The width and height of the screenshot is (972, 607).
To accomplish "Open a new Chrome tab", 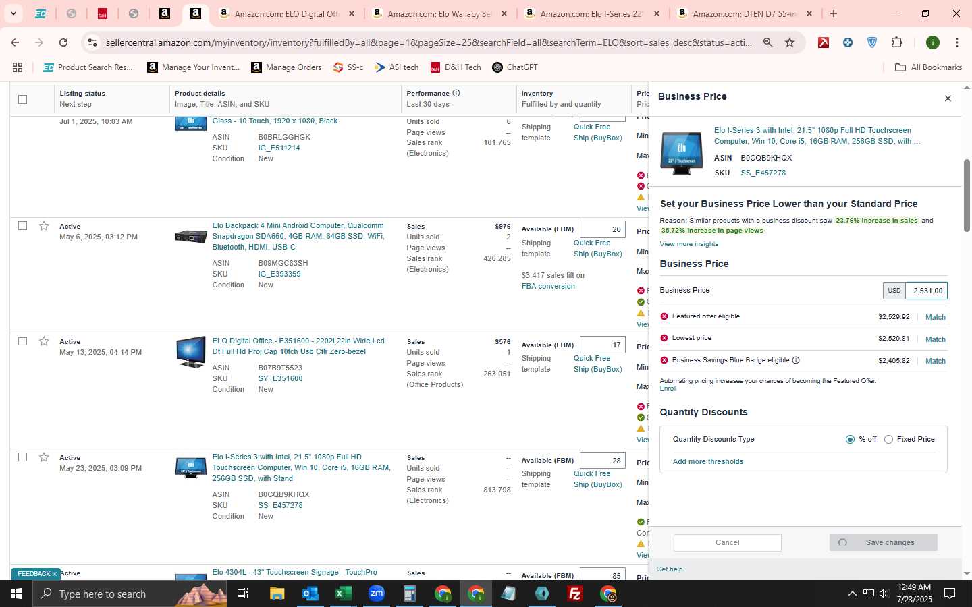I will pos(834,13).
